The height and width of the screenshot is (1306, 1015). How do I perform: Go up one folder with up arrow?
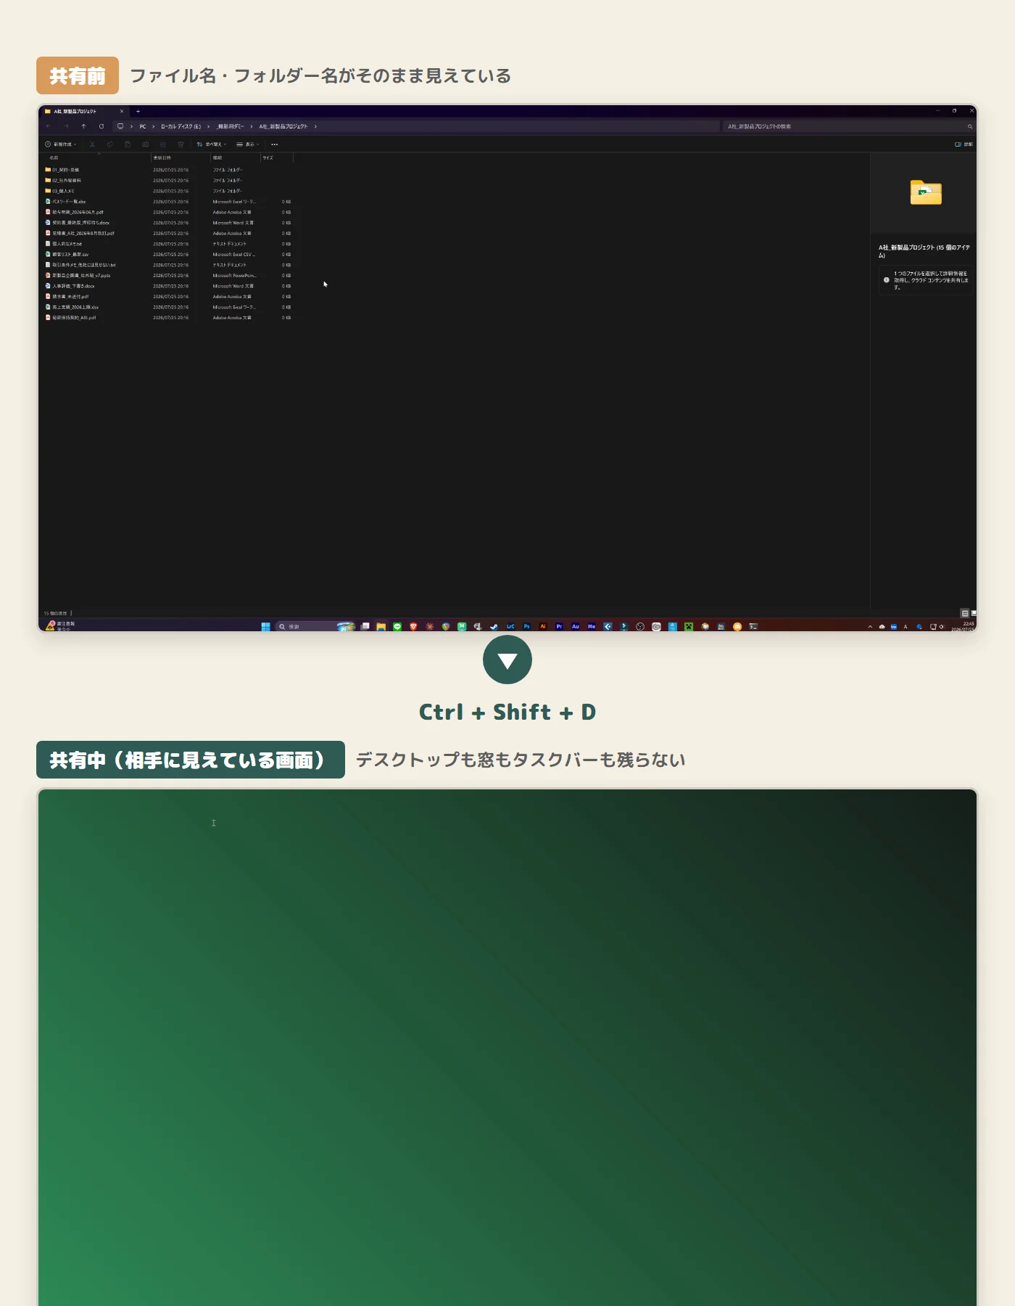point(83,126)
